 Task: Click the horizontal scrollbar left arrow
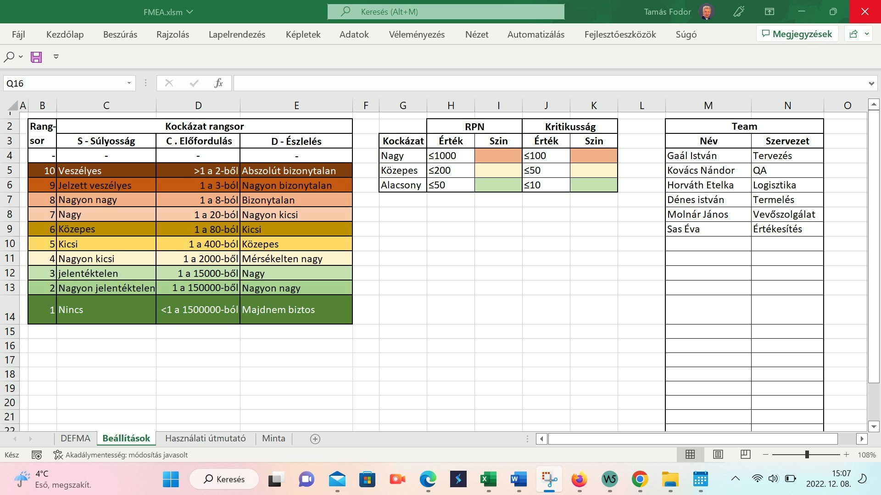541,439
